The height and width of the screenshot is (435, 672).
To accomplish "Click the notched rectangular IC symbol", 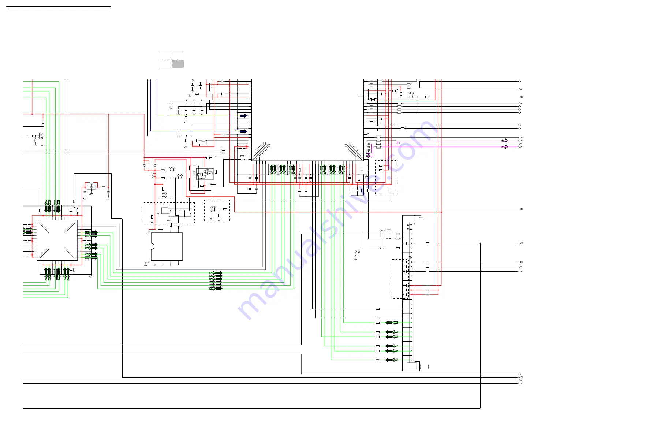I will (x=167, y=246).
